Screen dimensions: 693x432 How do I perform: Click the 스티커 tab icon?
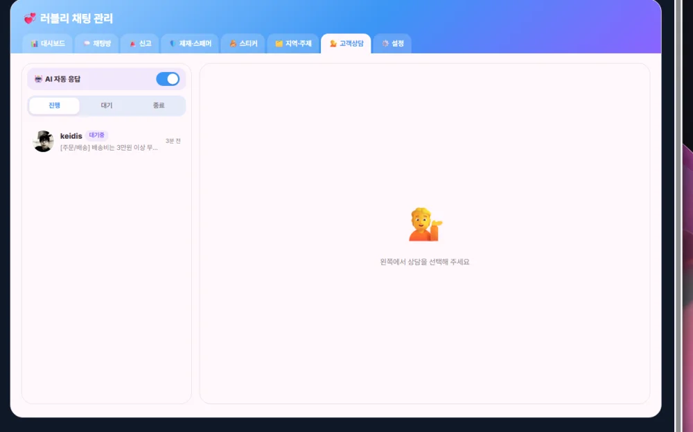pos(233,43)
